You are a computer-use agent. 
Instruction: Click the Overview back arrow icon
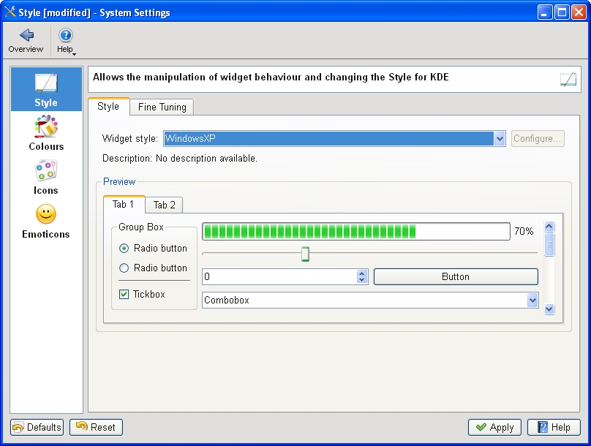coord(26,35)
